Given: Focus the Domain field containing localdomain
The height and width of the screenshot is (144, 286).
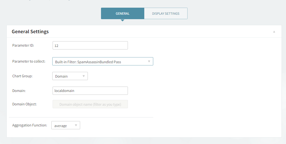Looking at the screenshot, I should coord(90,91).
